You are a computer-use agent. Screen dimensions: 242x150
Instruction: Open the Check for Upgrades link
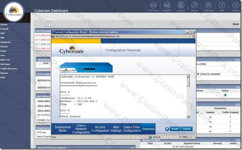(210, 74)
